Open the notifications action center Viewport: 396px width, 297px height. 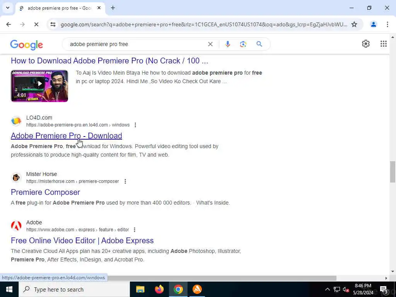tap(384, 289)
